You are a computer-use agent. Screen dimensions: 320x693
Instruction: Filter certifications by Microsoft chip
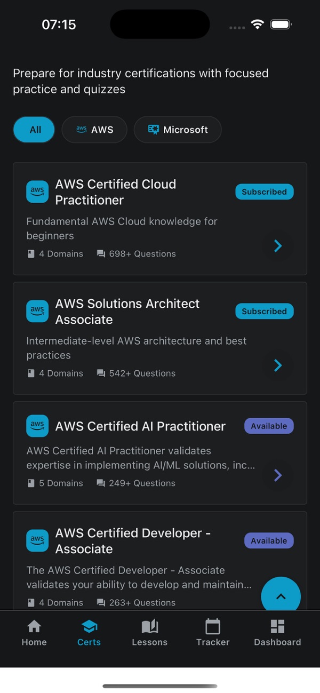[178, 130]
